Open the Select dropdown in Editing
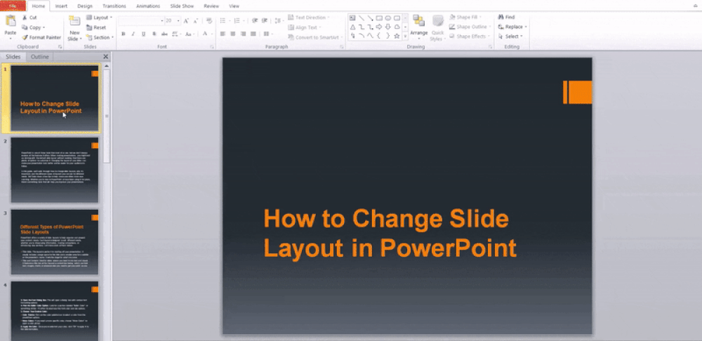The image size is (702, 341). point(510,36)
